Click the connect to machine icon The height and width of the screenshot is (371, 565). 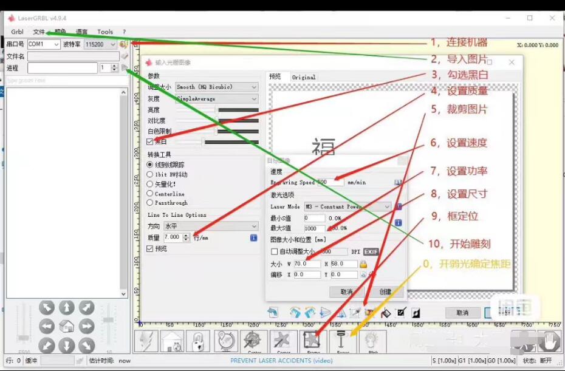point(124,44)
